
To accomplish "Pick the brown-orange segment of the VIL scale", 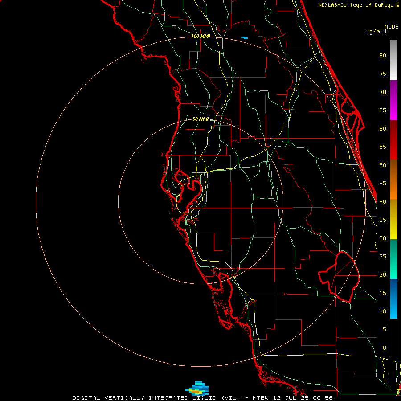I will [x=393, y=180].
